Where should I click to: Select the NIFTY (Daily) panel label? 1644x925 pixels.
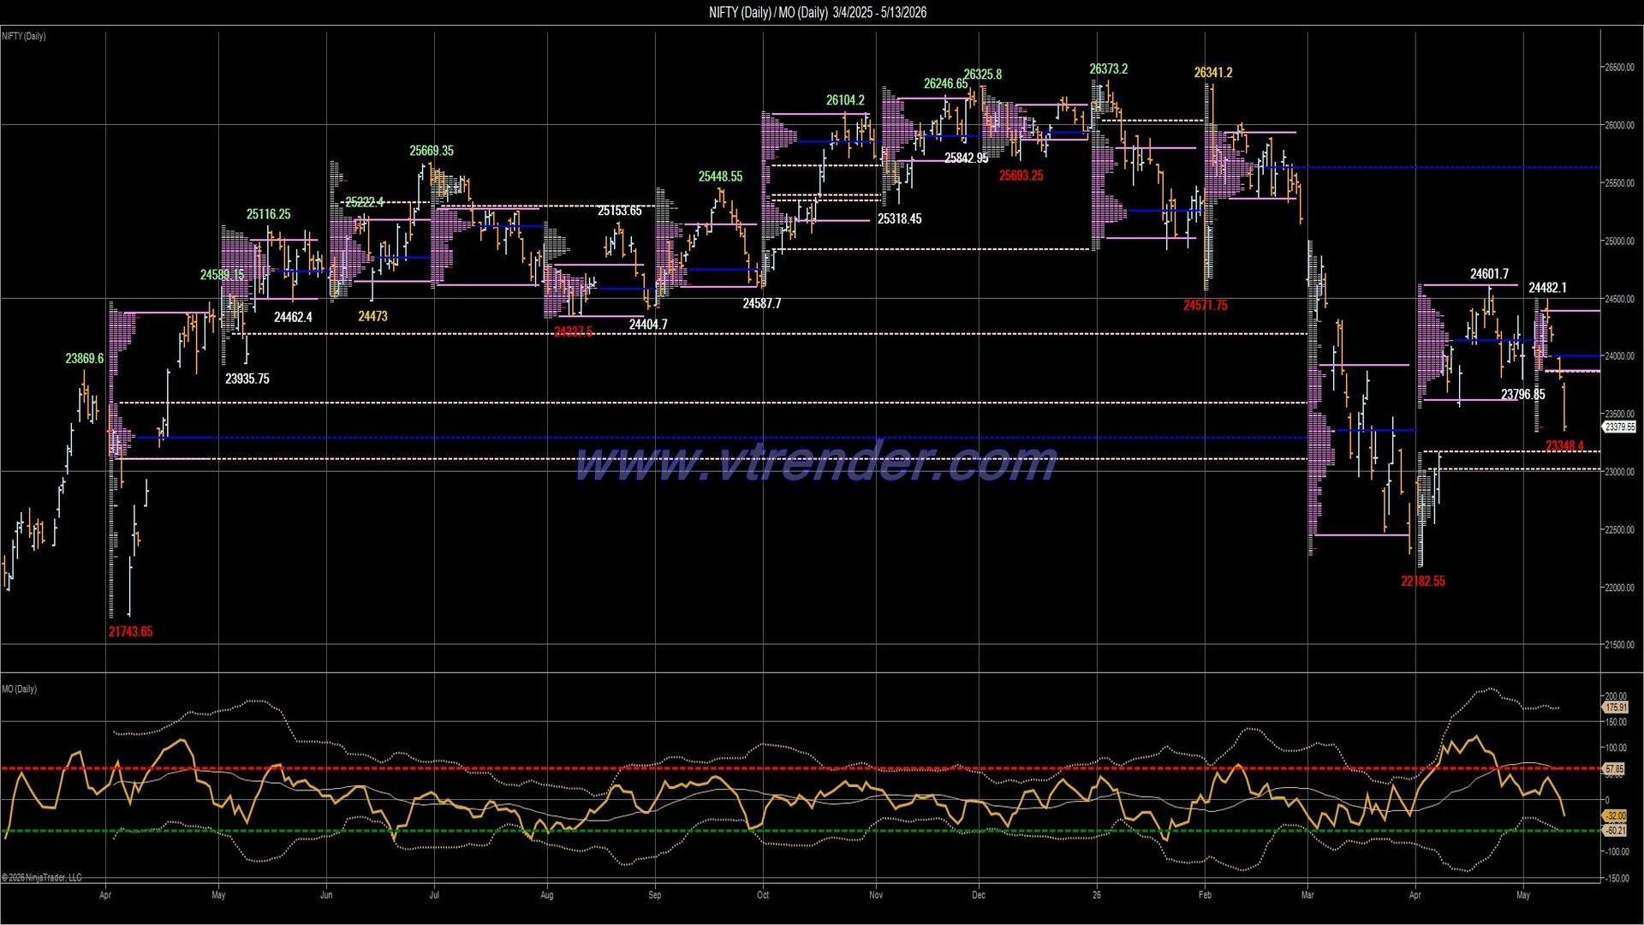point(24,36)
